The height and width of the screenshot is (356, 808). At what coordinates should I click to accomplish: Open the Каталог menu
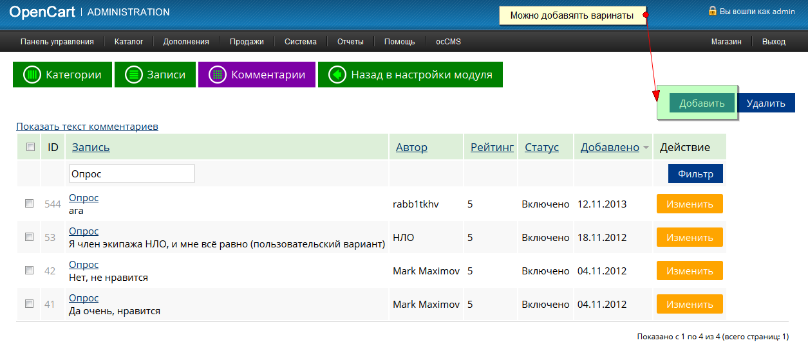pyautogui.click(x=129, y=42)
